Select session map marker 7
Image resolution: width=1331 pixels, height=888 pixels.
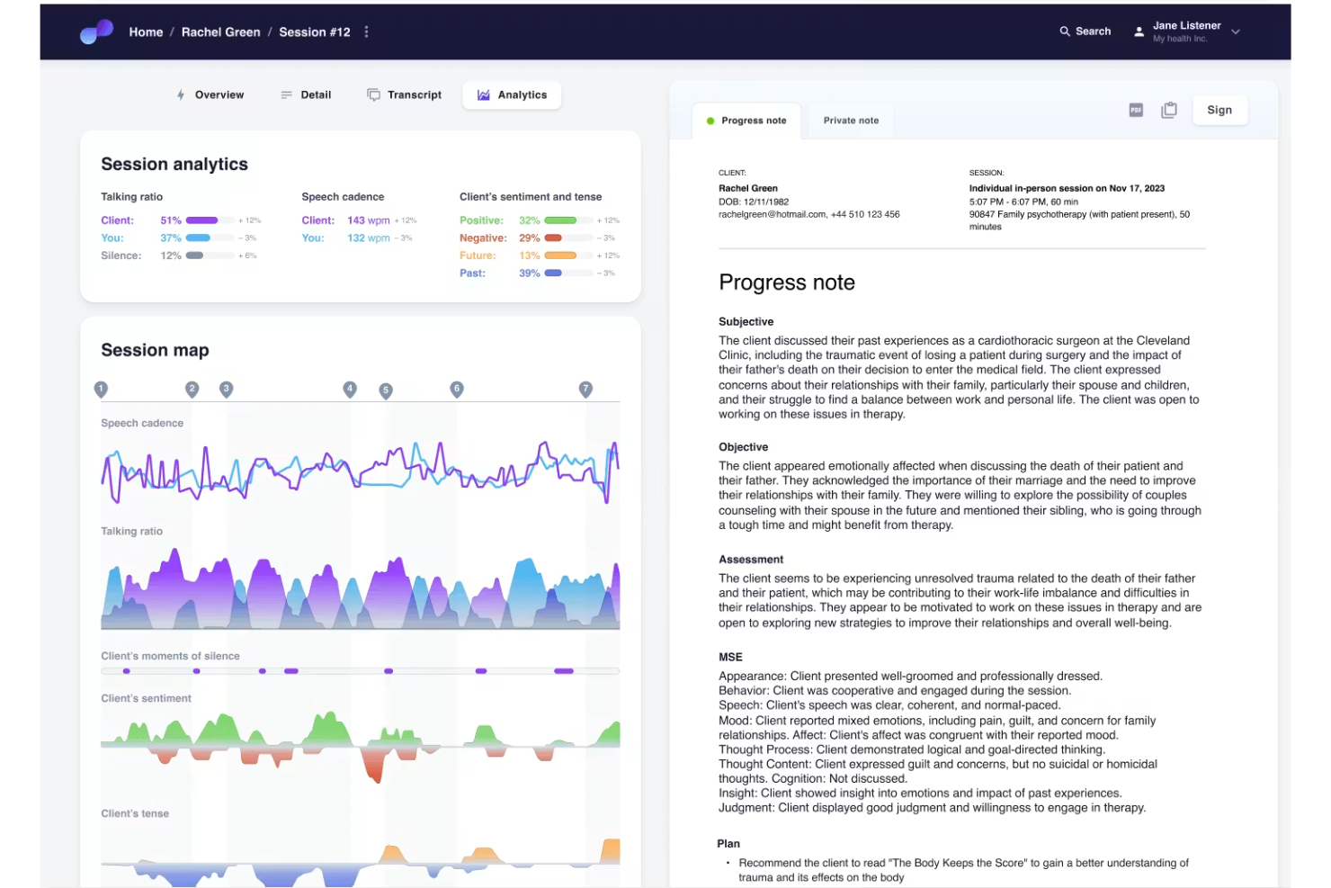pos(585,389)
